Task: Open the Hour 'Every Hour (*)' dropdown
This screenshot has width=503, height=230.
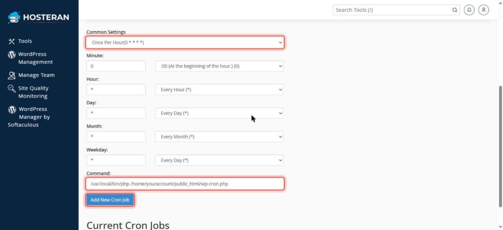Action: coord(219,90)
